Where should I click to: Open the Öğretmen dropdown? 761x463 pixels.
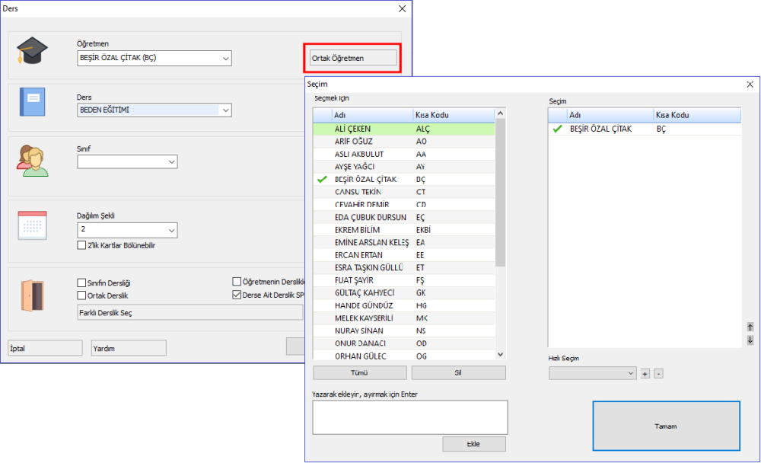(226, 59)
